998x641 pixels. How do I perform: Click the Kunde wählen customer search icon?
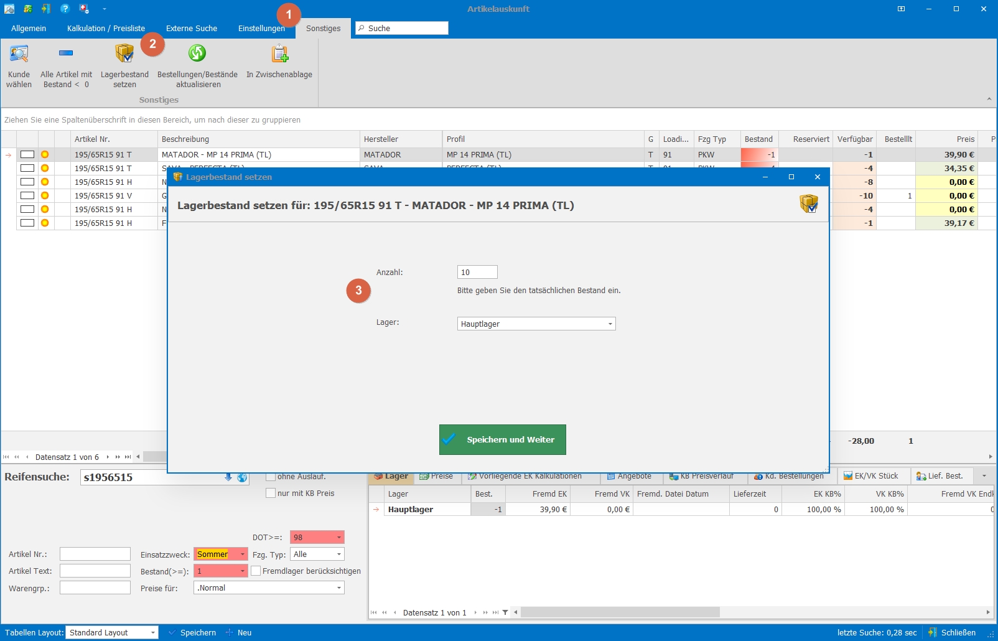19,54
